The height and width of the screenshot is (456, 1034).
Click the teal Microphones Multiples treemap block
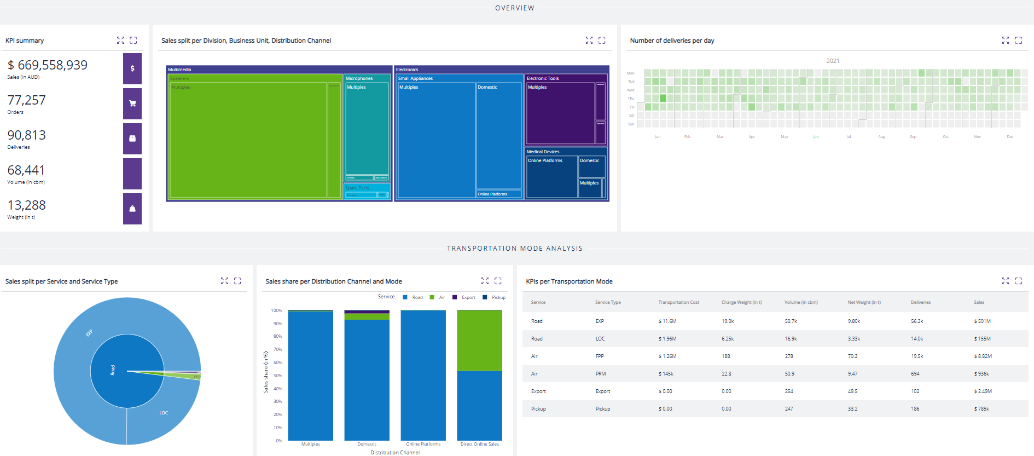click(x=367, y=129)
